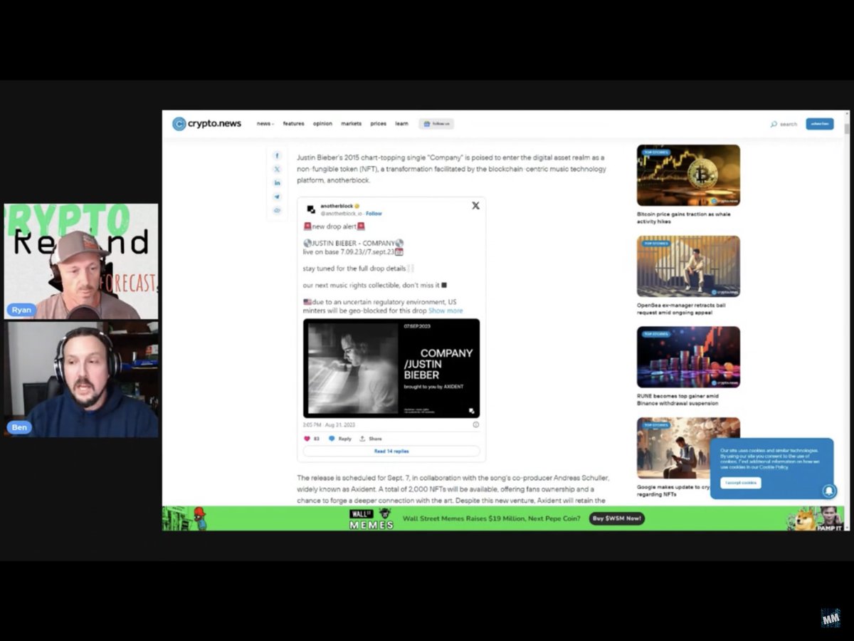Screen dimensions: 854x641
Task: Click Reply on embedded tweet
Action: (x=340, y=439)
